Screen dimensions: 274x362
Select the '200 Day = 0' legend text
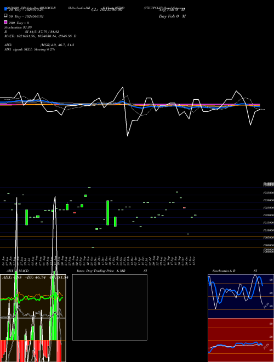(19, 23)
